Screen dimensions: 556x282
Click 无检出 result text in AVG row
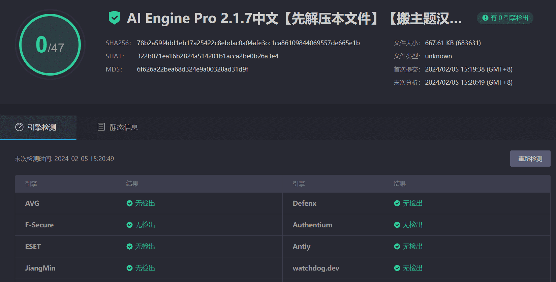tap(145, 203)
